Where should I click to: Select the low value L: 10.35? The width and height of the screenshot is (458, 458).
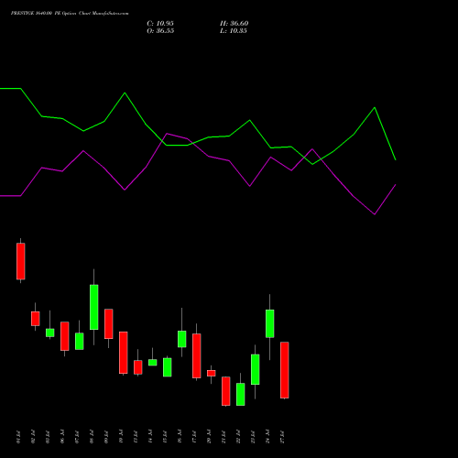[x=234, y=31]
